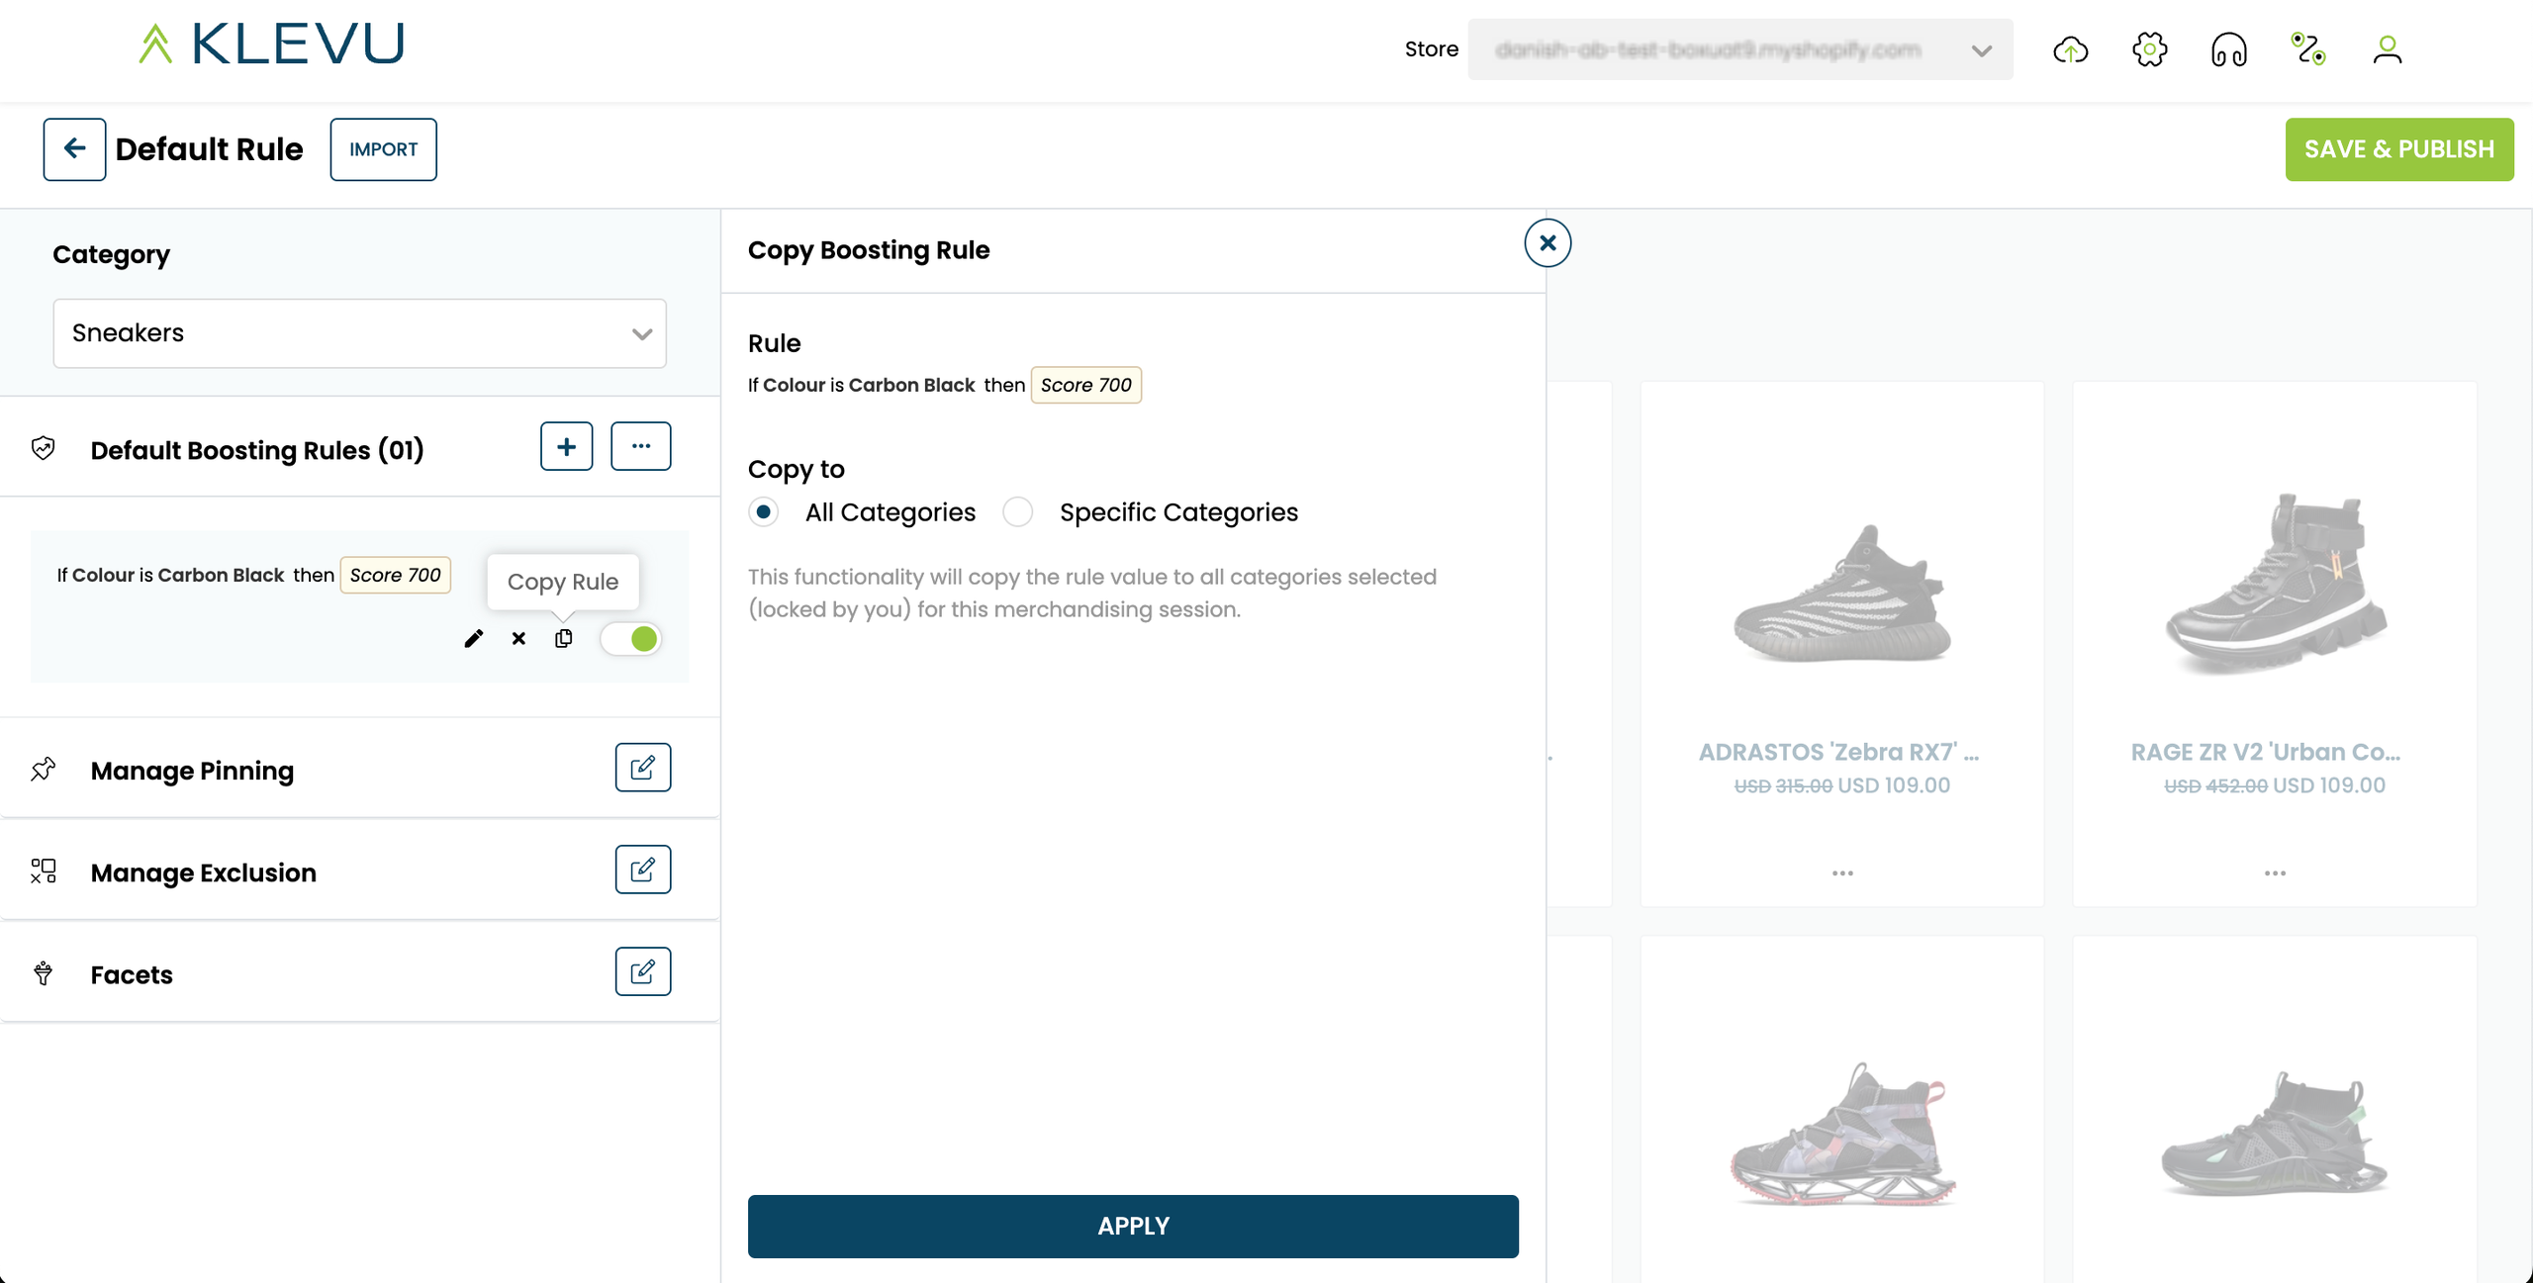Edit the Carbon Black boosting rule

click(474, 639)
